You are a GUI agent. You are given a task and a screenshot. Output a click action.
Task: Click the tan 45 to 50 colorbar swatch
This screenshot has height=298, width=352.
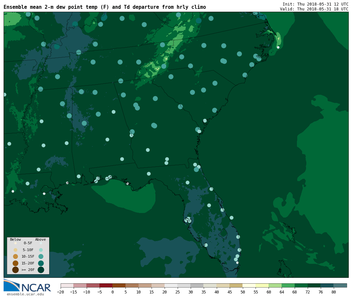236,285
